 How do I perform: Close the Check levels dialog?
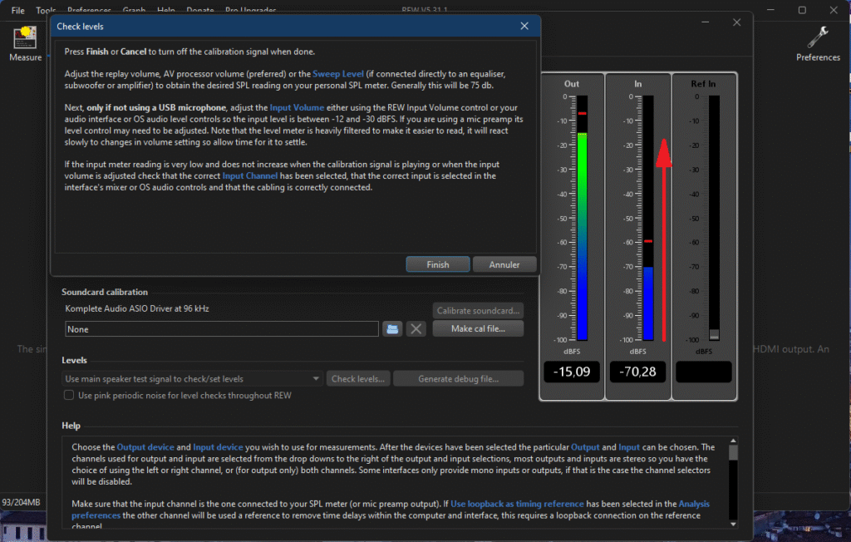pos(524,27)
